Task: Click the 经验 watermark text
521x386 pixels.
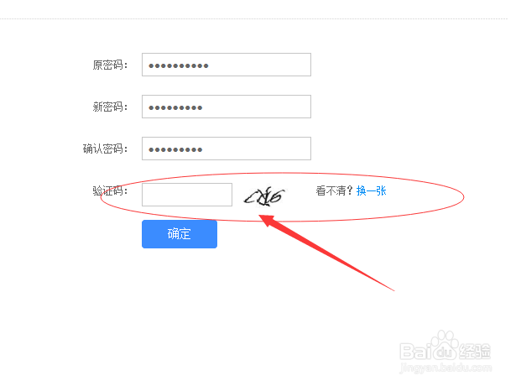Action: tap(475, 351)
